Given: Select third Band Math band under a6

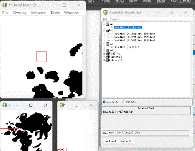Looking at the screenshot, I should coord(135,41).
